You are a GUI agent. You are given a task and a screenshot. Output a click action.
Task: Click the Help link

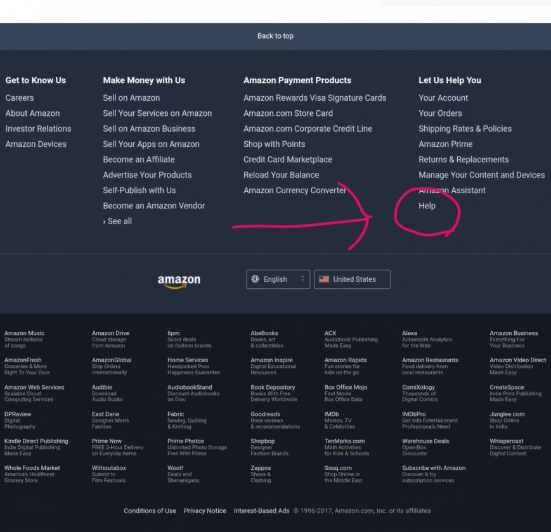[x=427, y=206]
